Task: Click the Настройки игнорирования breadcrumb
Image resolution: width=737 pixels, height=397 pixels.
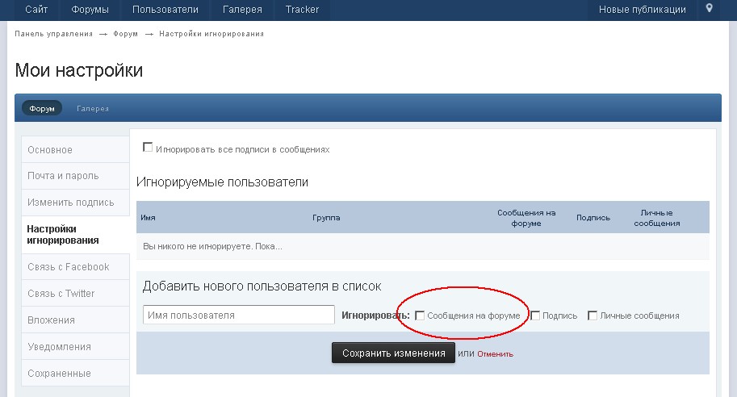Action: pos(211,34)
